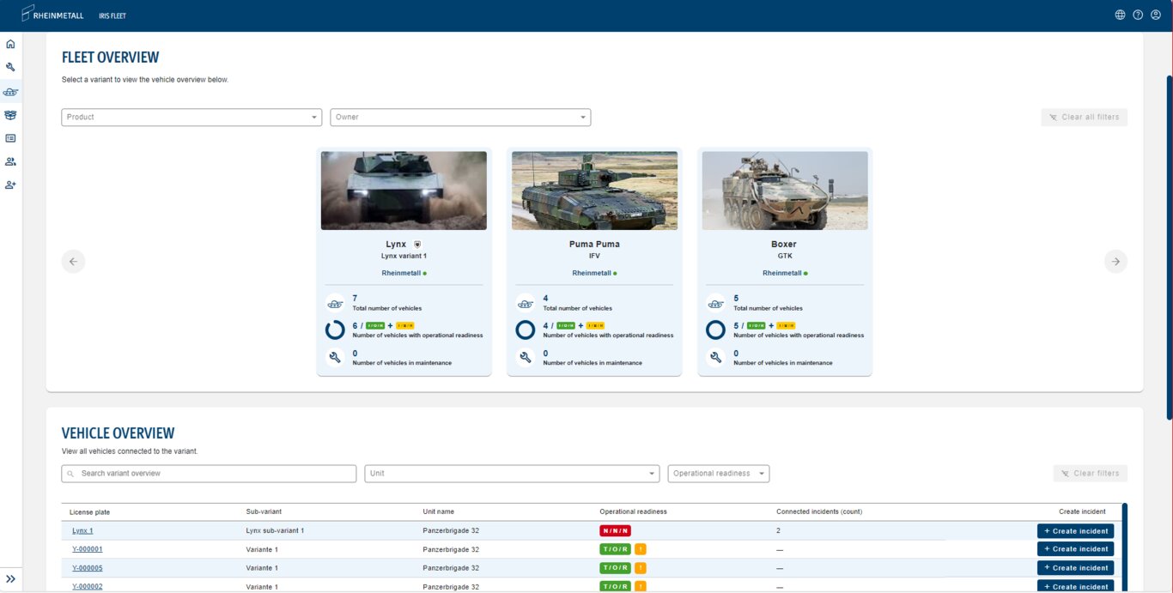Open the user account profile icon

[1156, 15]
